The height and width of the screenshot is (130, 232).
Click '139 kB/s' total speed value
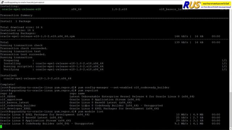(181, 43)
